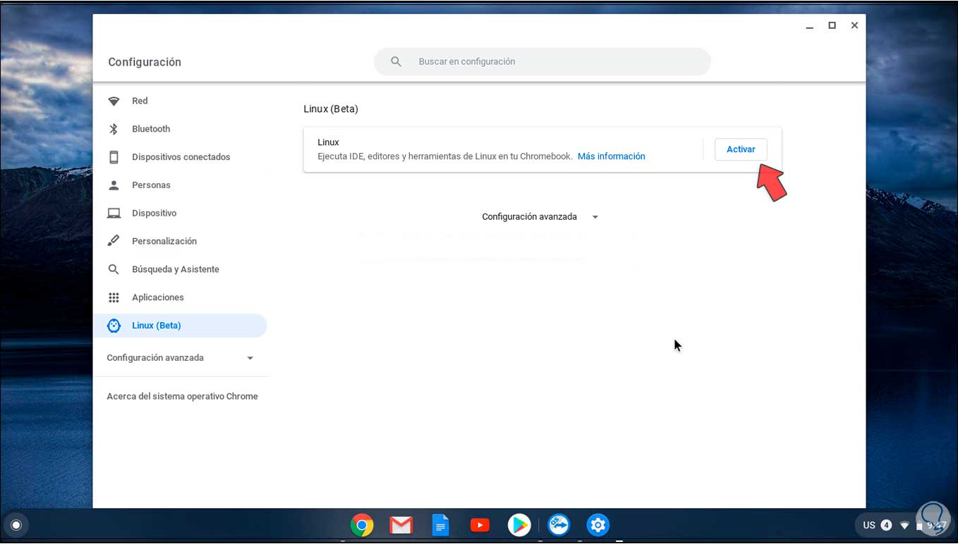Open the US keyboard layout indicator
Screen dimensions: 958x544
click(870, 525)
